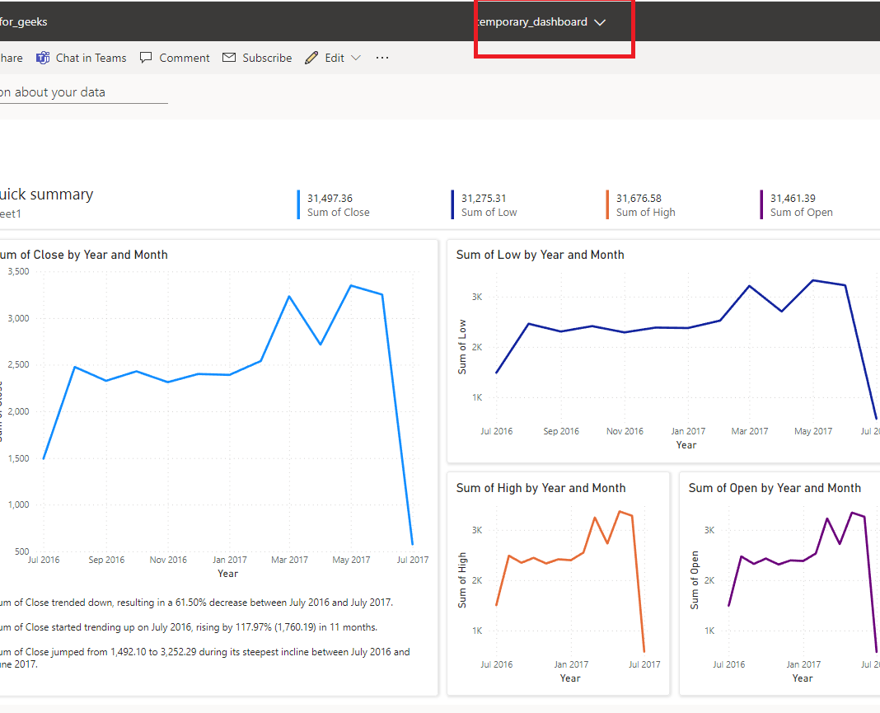Click the orange Sum of High color bar
This screenshot has width=880, height=713.
[607, 205]
